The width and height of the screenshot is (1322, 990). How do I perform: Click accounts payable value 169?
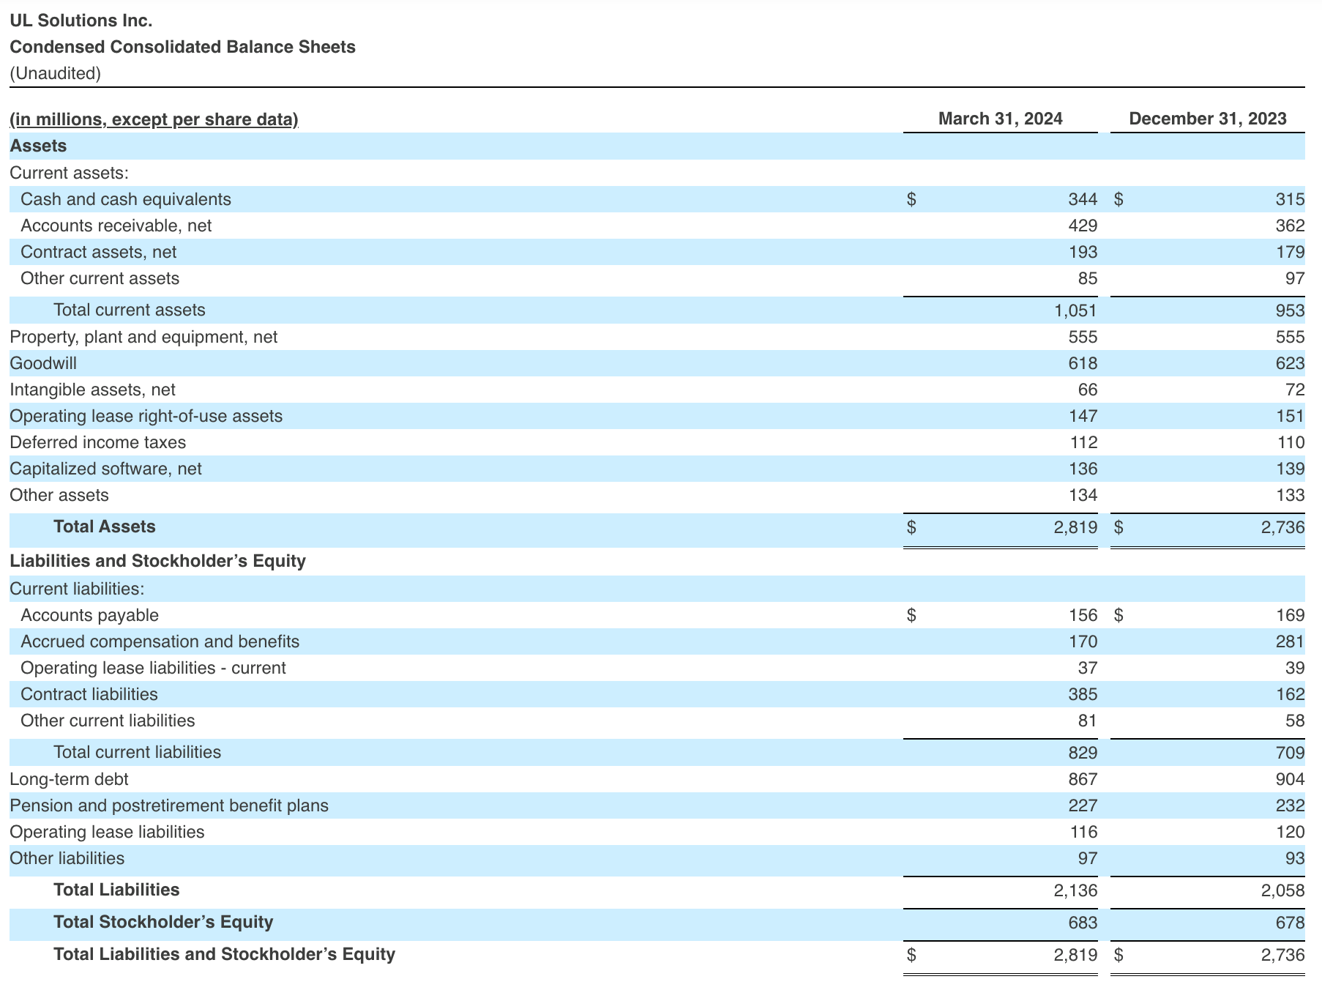(1290, 615)
